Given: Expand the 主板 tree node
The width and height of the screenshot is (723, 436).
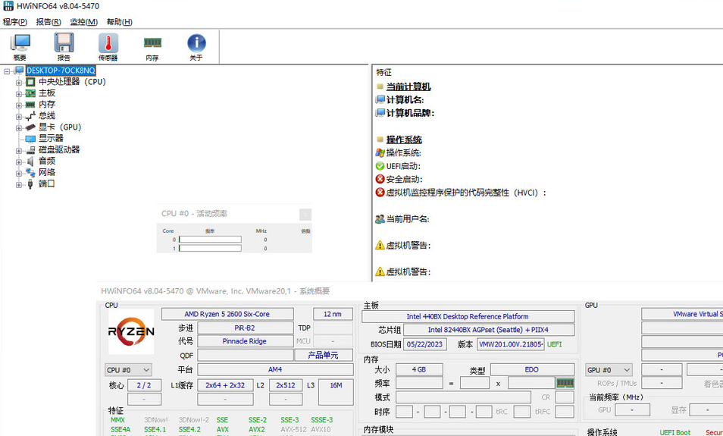Looking at the screenshot, I should tap(19, 94).
